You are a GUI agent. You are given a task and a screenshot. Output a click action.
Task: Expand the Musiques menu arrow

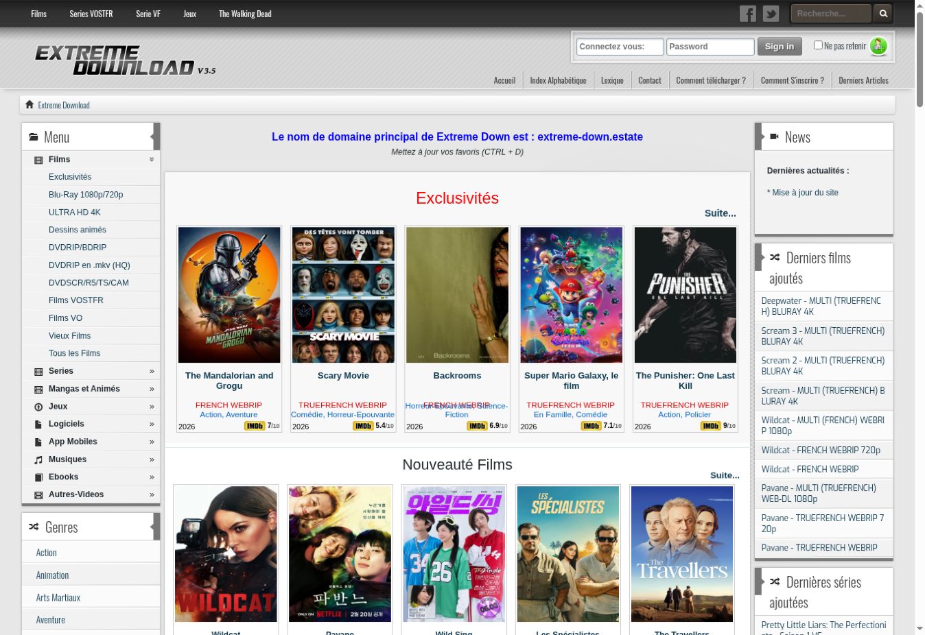[152, 459]
